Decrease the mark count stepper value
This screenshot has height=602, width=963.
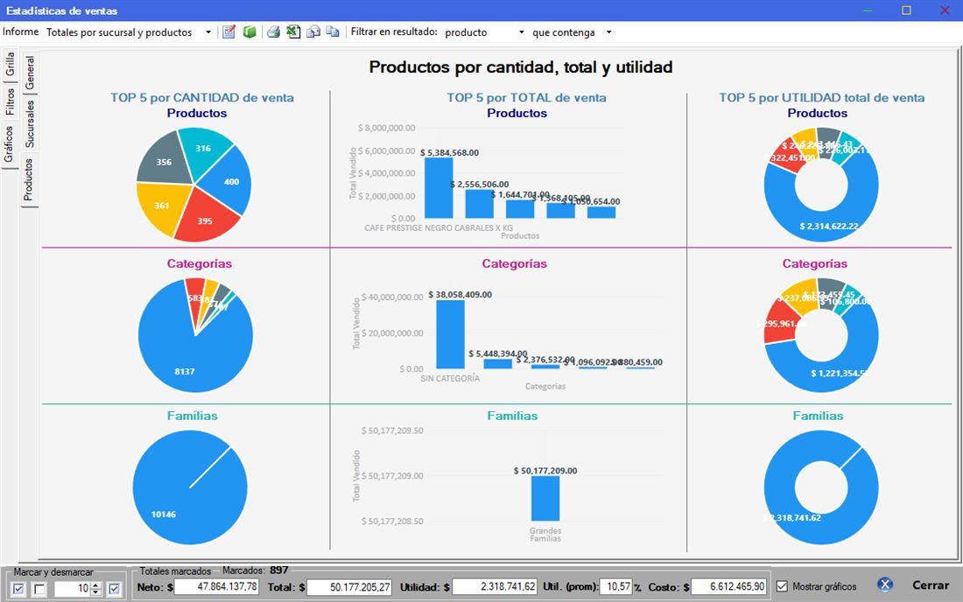(95, 592)
